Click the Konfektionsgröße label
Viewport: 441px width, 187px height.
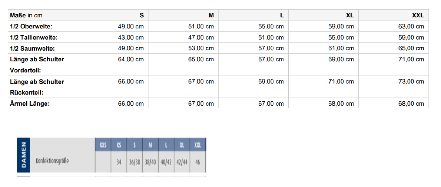click(52, 161)
